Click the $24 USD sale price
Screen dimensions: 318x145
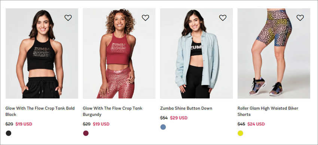(256, 124)
